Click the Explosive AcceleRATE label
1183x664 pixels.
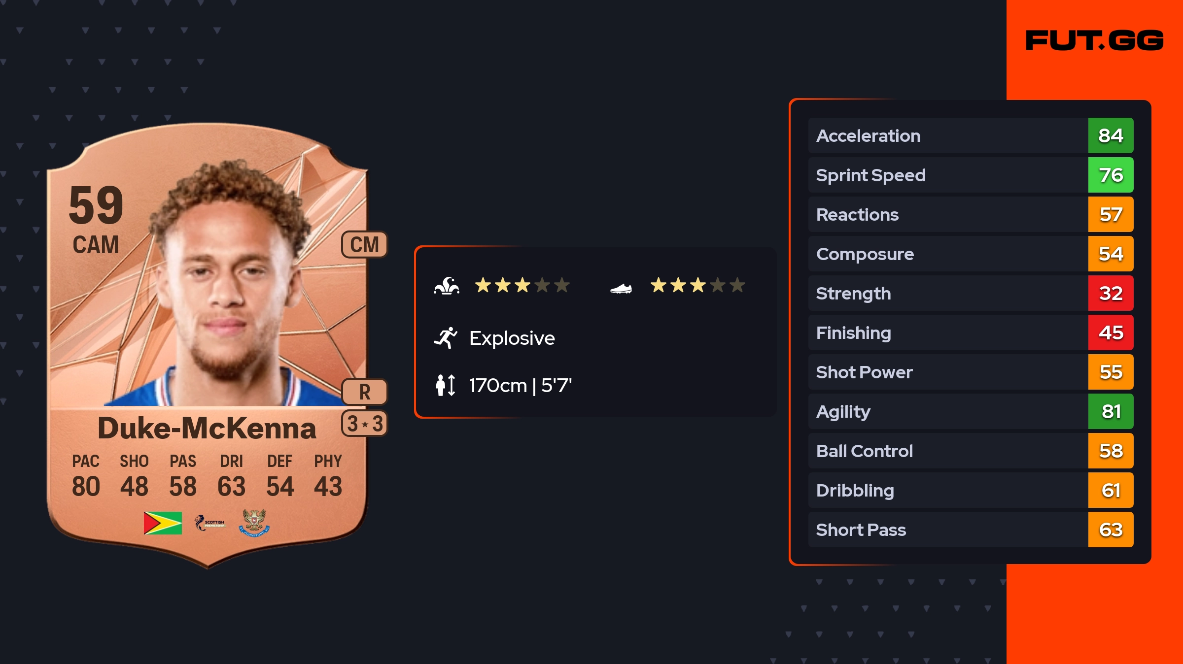[x=512, y=338]
